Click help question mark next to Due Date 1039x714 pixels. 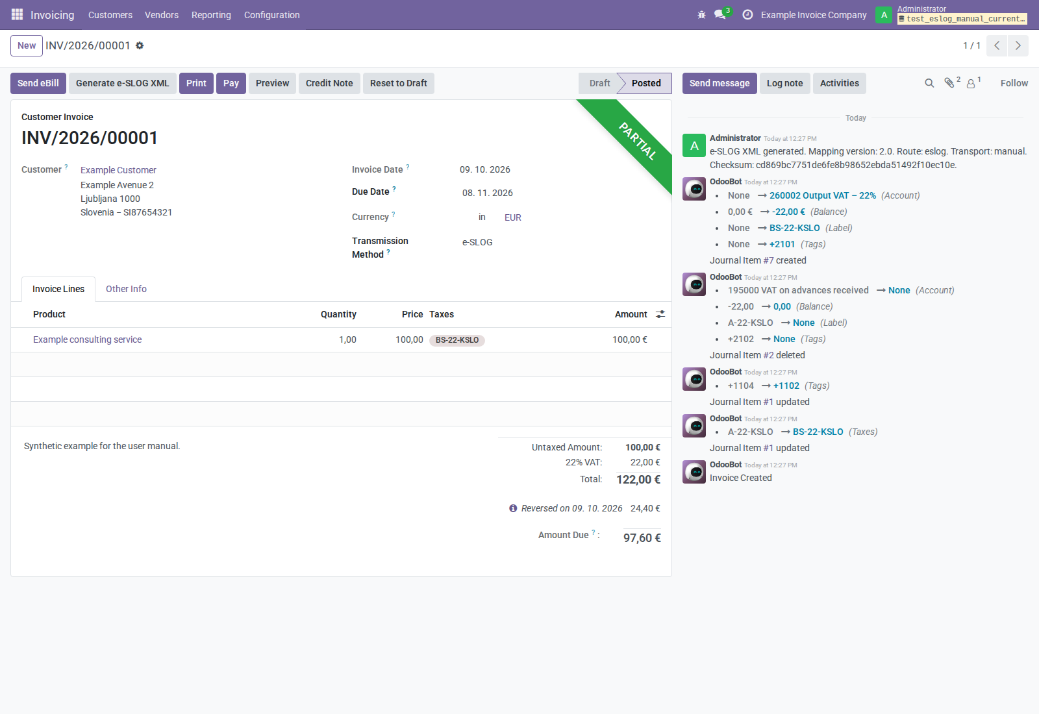pos(394,189)
